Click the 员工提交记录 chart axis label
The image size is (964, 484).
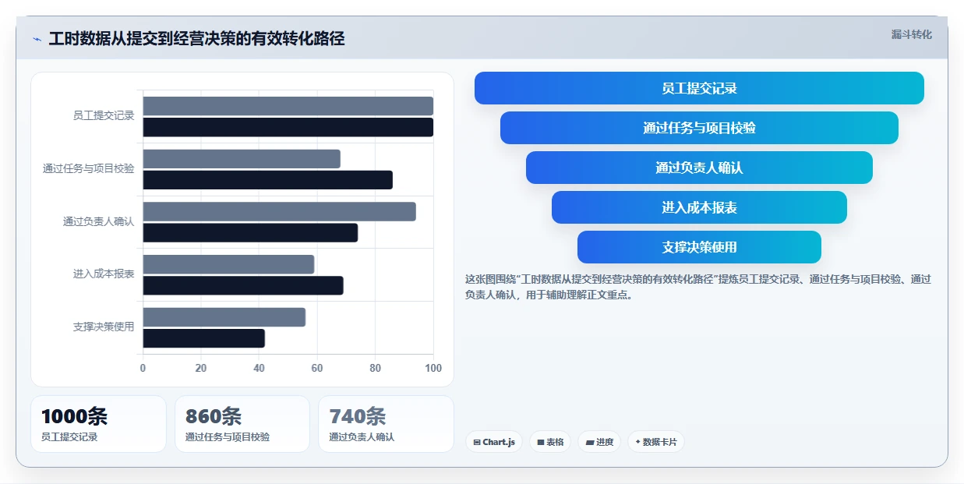[x=104, y=115]
